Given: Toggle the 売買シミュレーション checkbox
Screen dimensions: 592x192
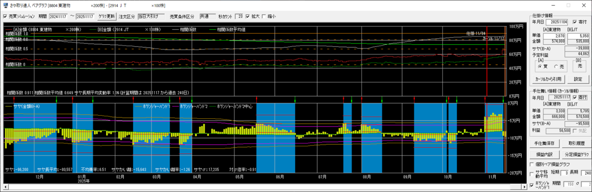Looking at the screenshot, I should click(x=5, y=16).
